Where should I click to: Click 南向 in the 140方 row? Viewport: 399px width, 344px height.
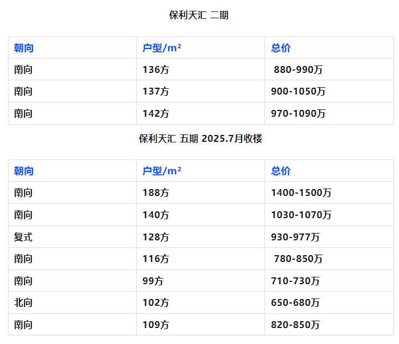tap(23, 215)
